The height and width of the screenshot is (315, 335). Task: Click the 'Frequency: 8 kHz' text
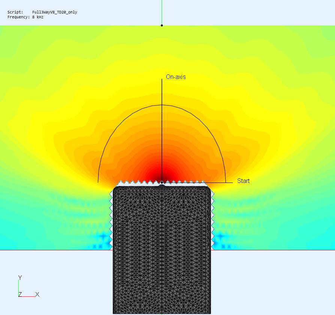25,17
